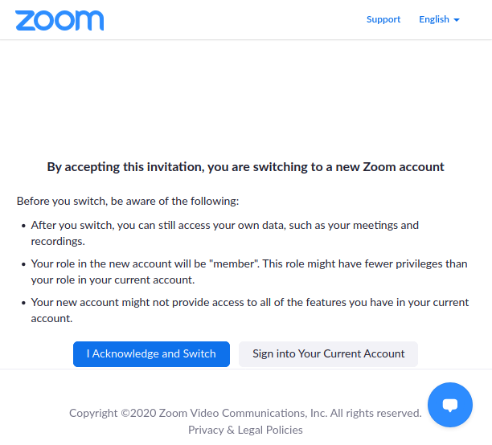Click the bullet text about feature access

pyautogui.click(x=249, y=303)
